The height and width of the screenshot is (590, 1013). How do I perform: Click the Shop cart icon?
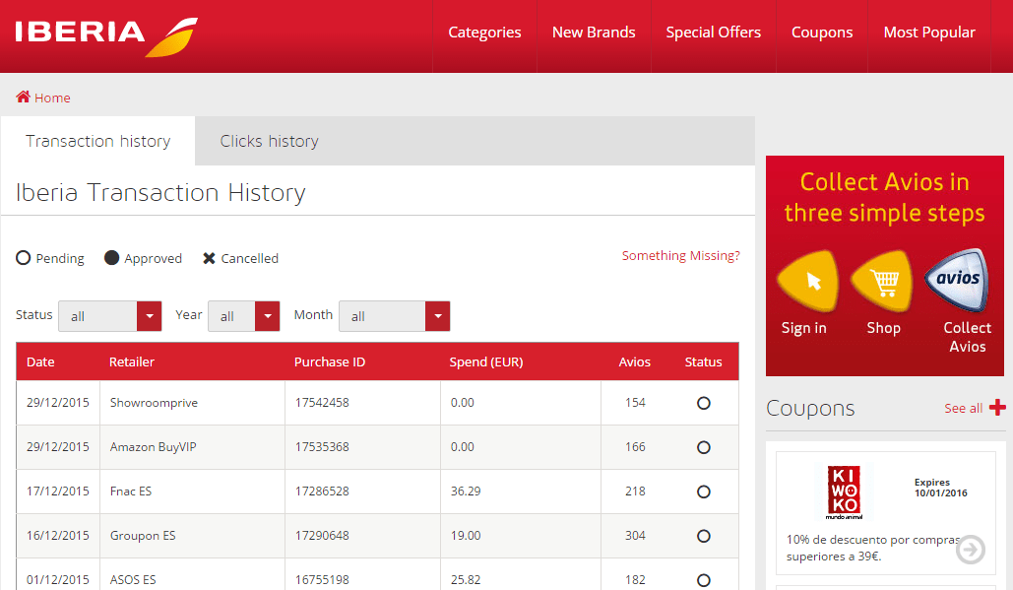(882, 281)
